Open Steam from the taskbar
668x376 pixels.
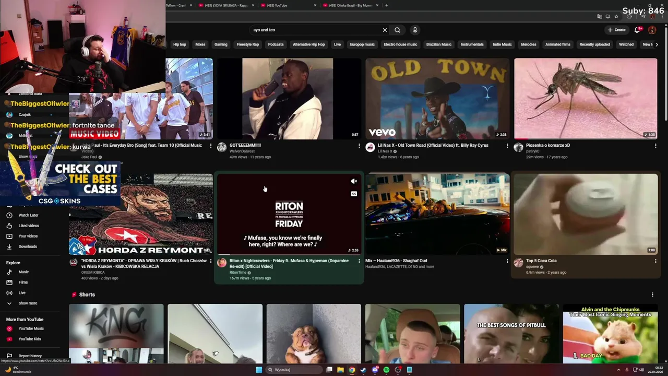point(363,370)
